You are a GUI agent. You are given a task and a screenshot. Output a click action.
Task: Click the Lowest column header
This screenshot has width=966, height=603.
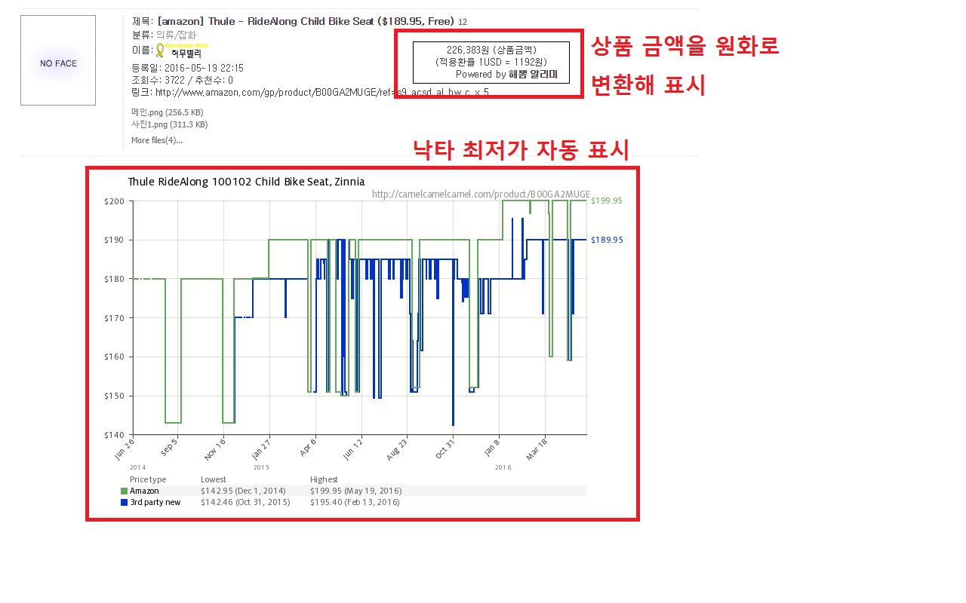(214, 479)
